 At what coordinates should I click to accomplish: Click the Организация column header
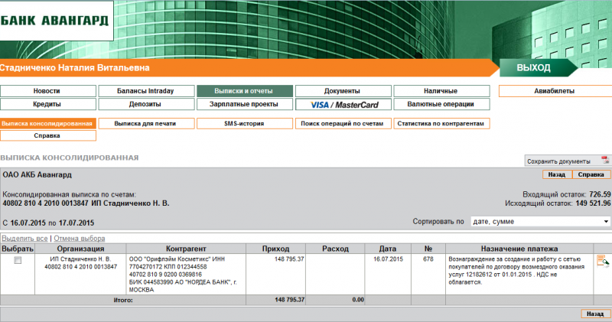point(80,249)
